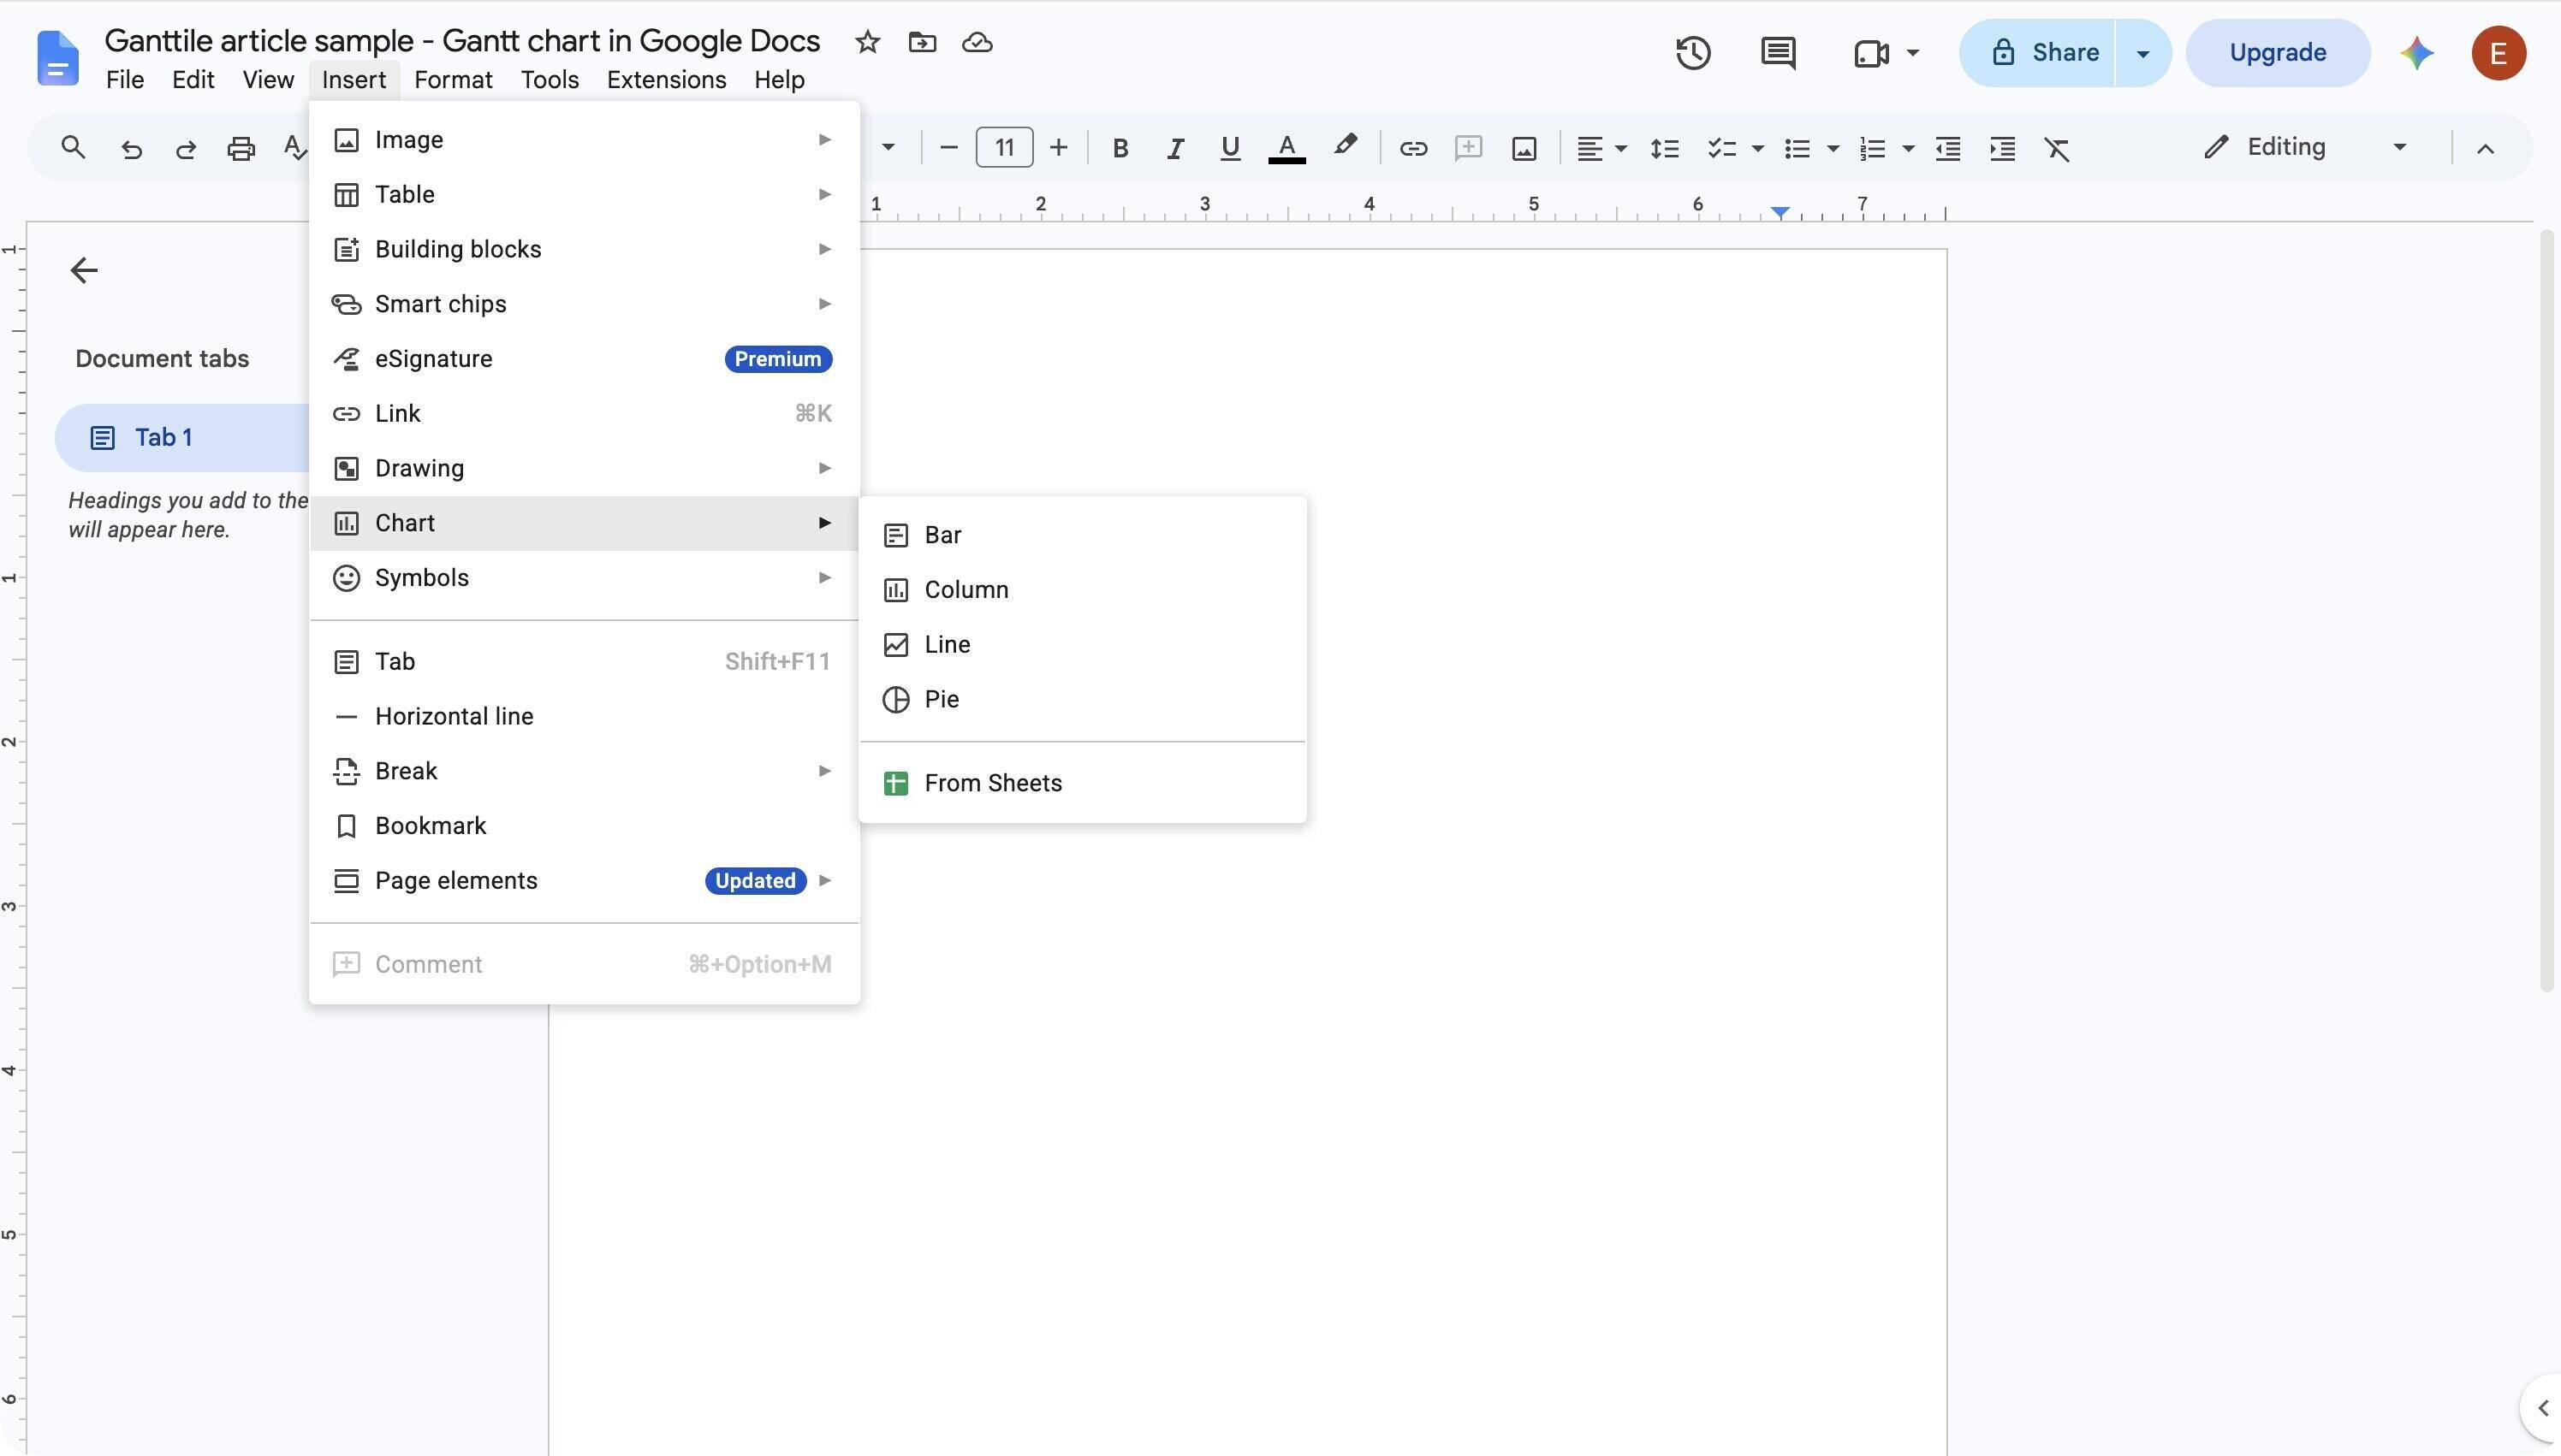The width and height of the screenshot is (2561, 1456).
Task: Open the meeting options dropdown arrow
Action: point(1911,53)
